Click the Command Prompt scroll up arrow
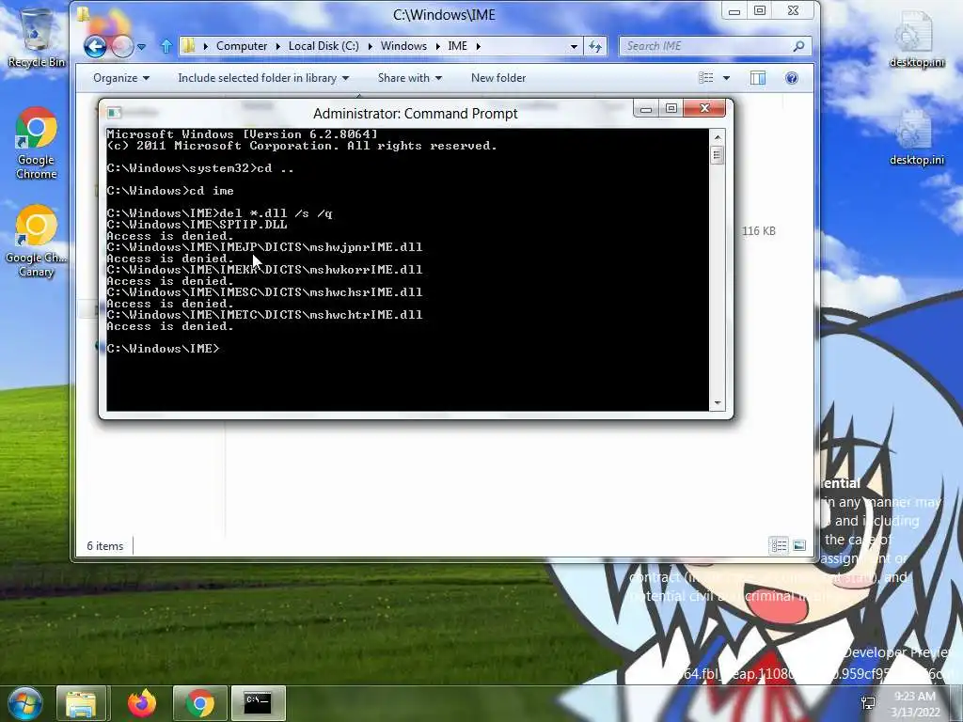963x722 pixels. click(x=717, y=137)
